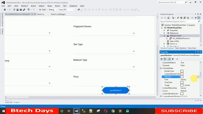Switch to the Form1.cs [Design] tab
Screen dimensions: 203x114
tap(58, 14)
